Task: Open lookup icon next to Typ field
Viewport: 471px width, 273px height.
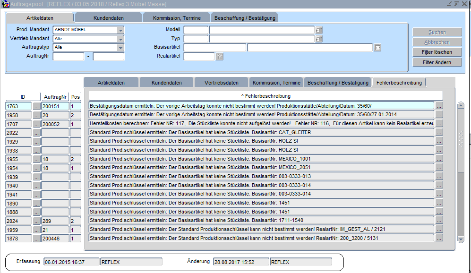Action: (319, 39)
